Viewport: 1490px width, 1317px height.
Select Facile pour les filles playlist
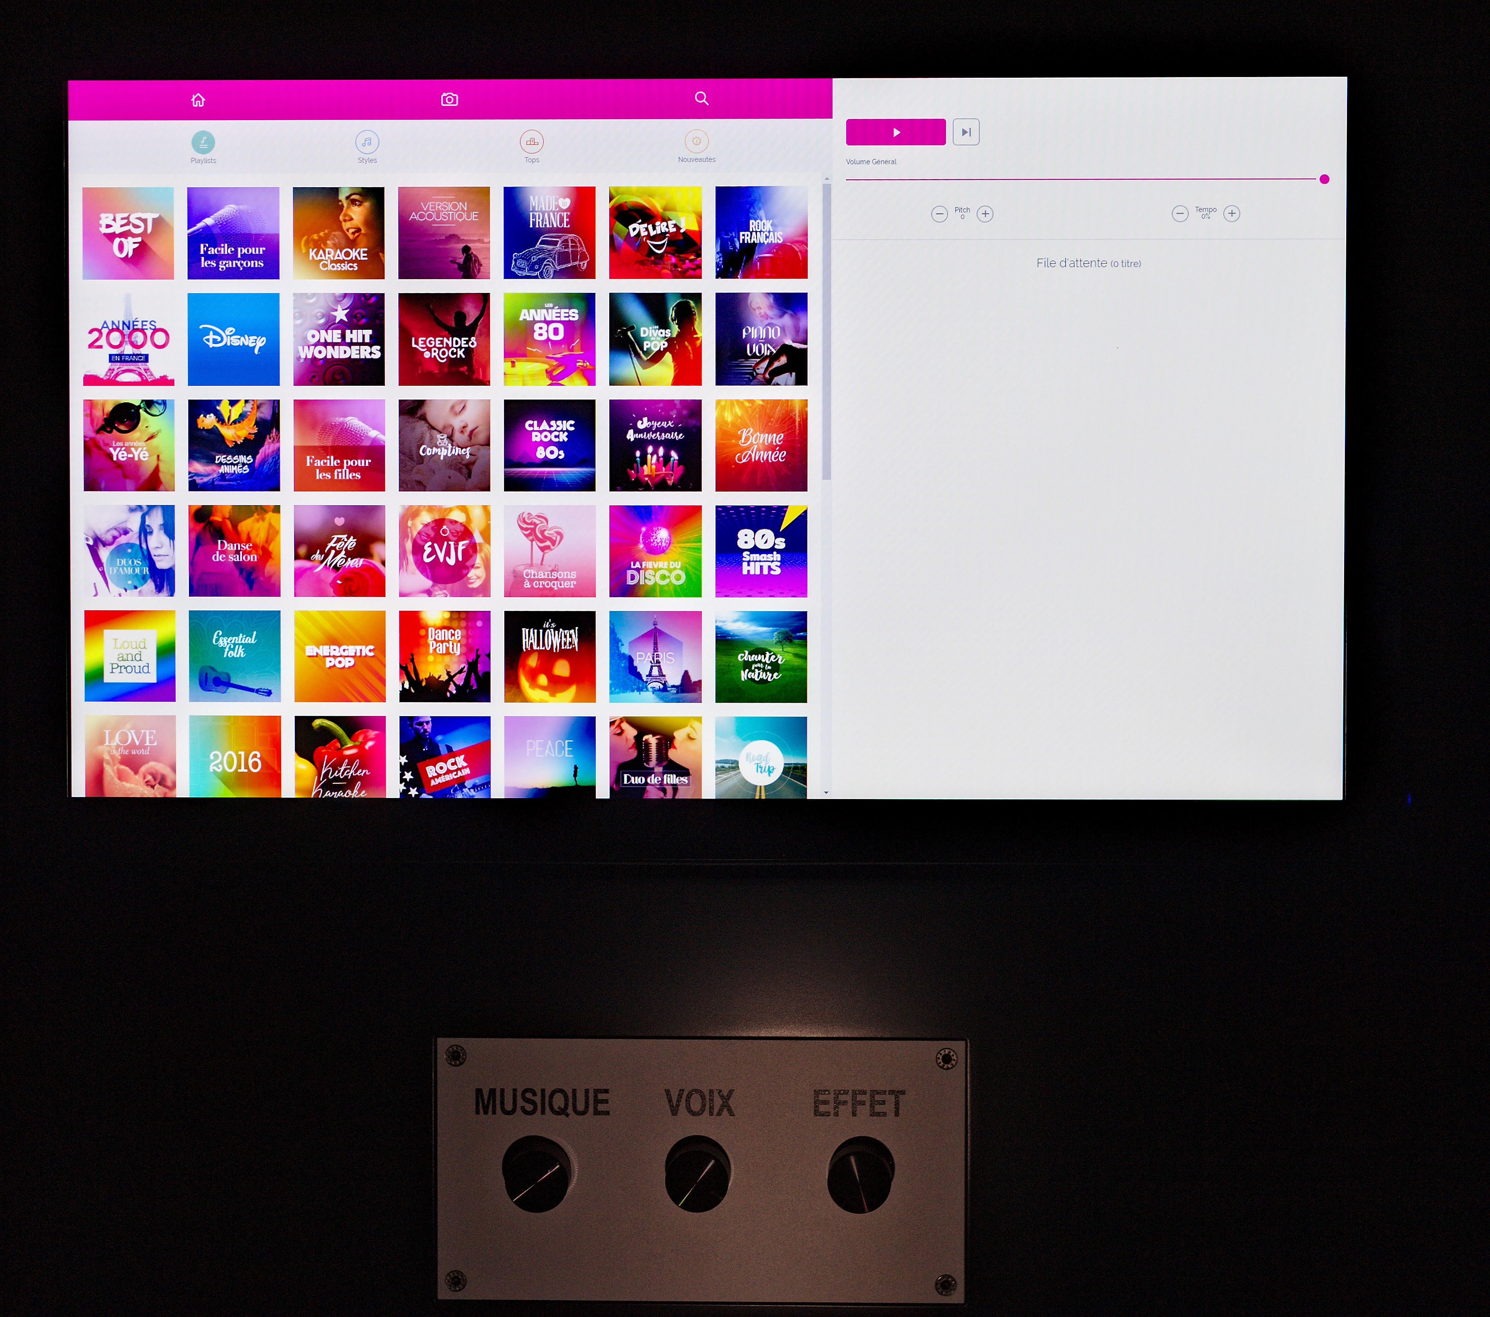(x=339, y=445)
